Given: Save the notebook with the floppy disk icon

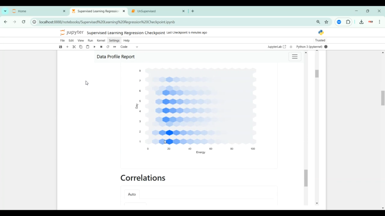Looking at the screenshot, I should tap(61, 47).
